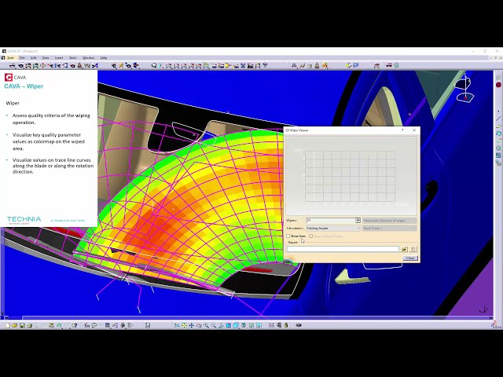This screenshot has height=377, width=503.
Task: Click the Fit All In icon
Action: pyautogui.click(x=184, y=325)
